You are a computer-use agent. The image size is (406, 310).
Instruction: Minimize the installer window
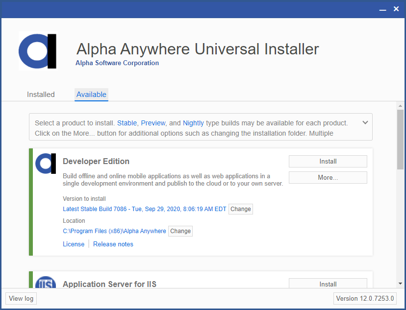tap(382, 9)
